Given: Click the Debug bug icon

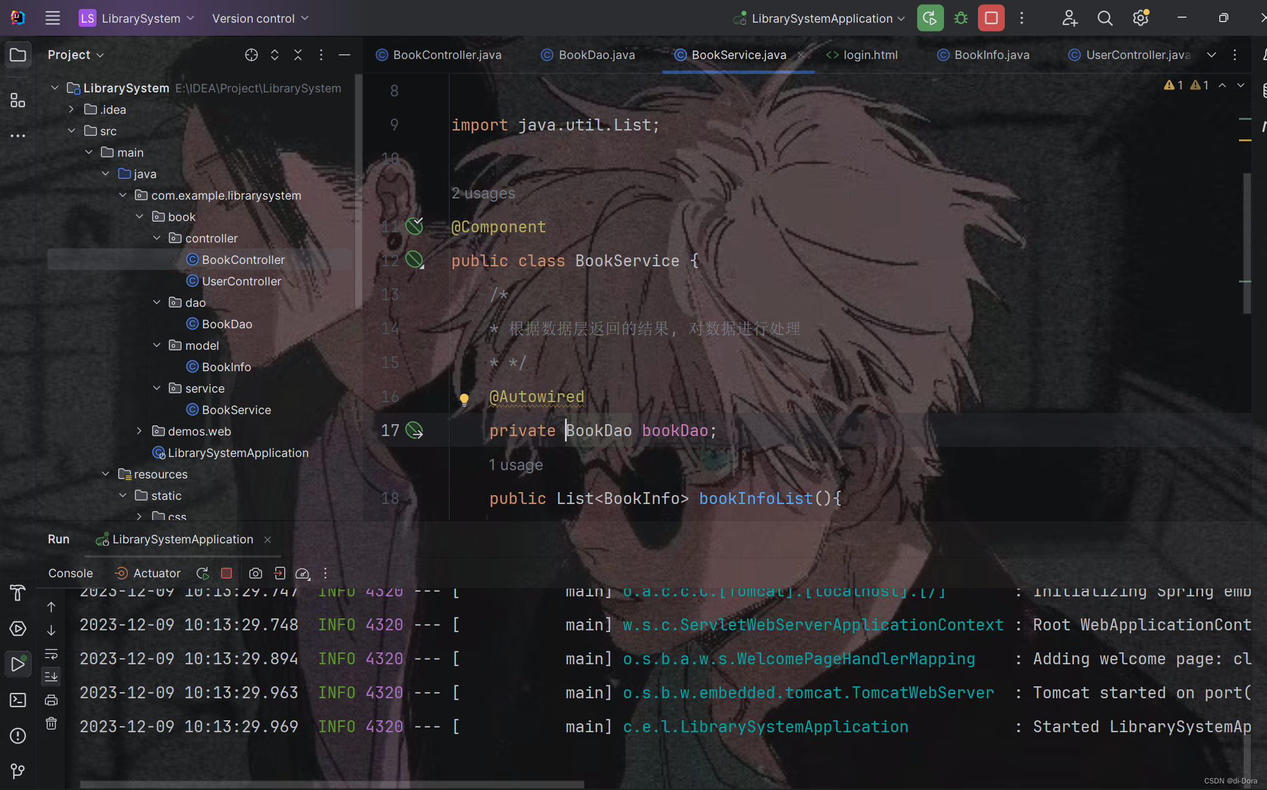Looking at the screenshot, I should click(961, 18).
